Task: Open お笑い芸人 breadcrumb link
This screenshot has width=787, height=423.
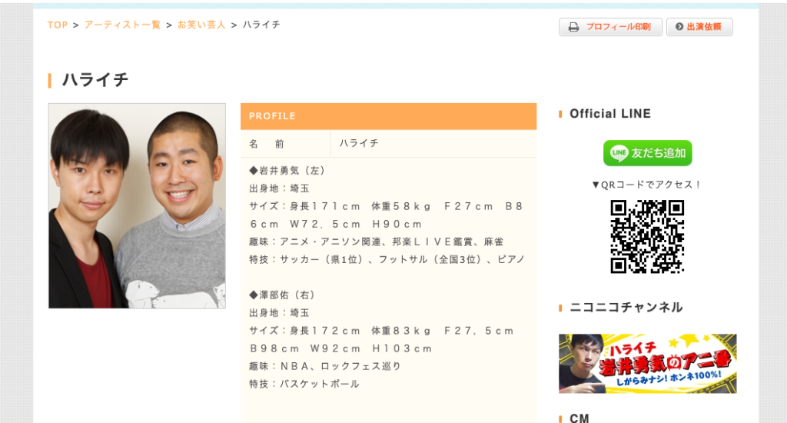Action: pyautogui.click(x=202, y=25)
